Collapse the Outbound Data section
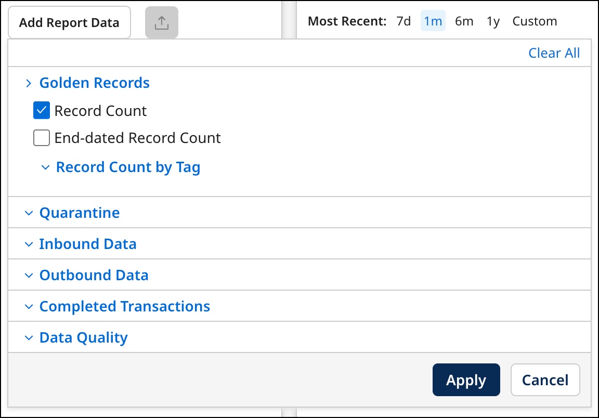The image size is (599, 418). pyautogui.click(x=29, y=275)
